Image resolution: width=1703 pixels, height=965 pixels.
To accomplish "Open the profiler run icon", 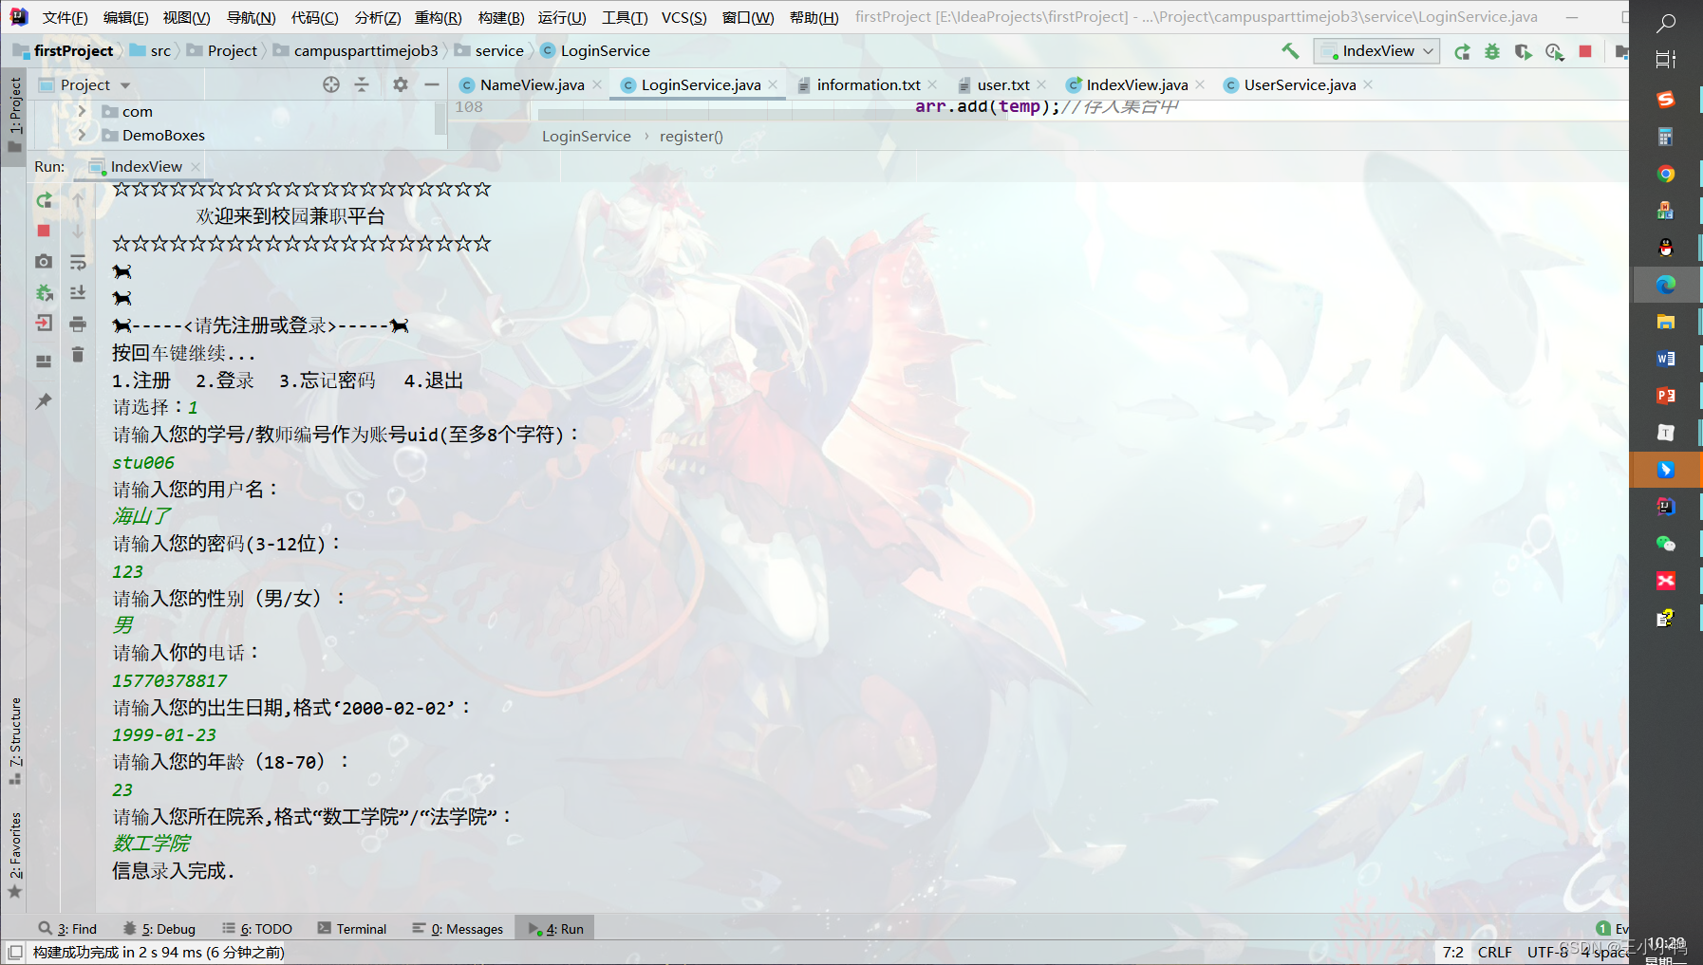I will [1554, 51].
